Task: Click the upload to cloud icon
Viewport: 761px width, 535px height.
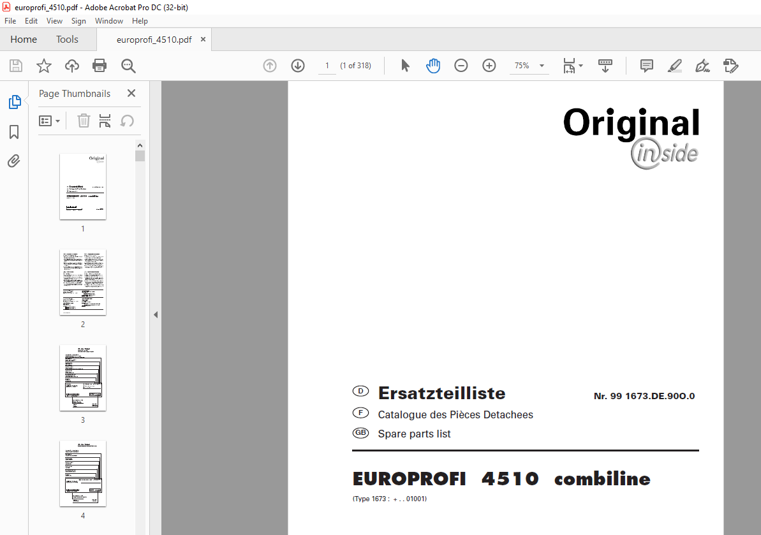Action: 72,66
